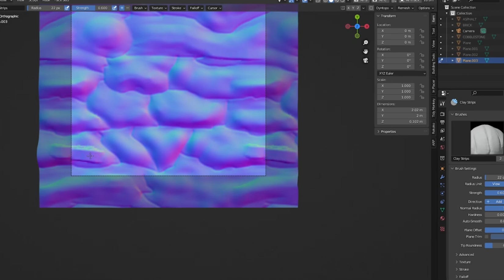Open the Scene properties tab
Screen dimensions: 504x280
[442, 139]
